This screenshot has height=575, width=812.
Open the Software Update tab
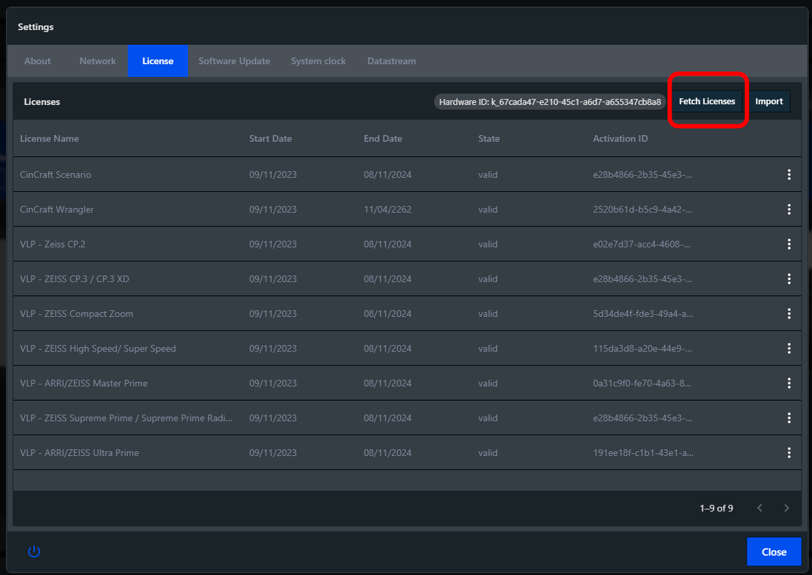(x=234, y=61)
